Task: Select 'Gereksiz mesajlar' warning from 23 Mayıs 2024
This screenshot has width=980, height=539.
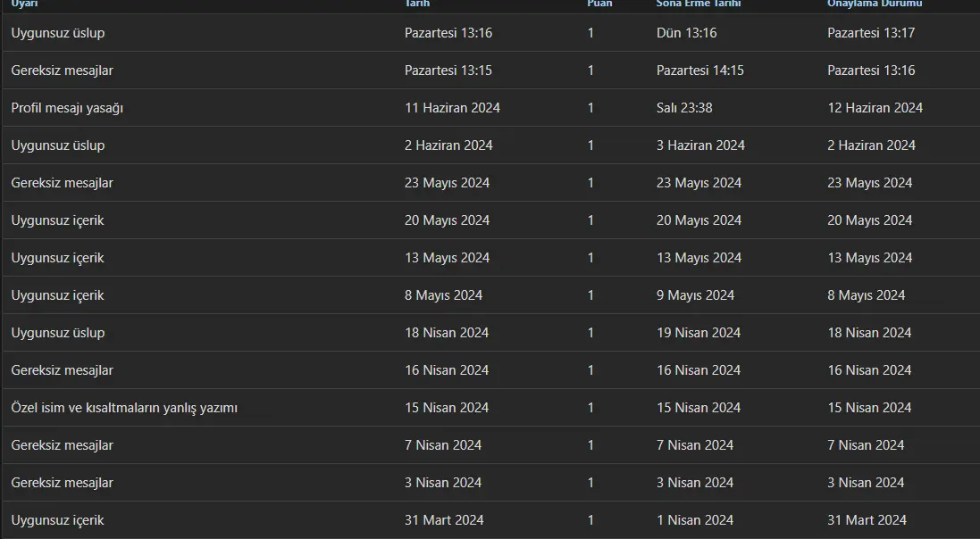Action: tap(62, 183)
